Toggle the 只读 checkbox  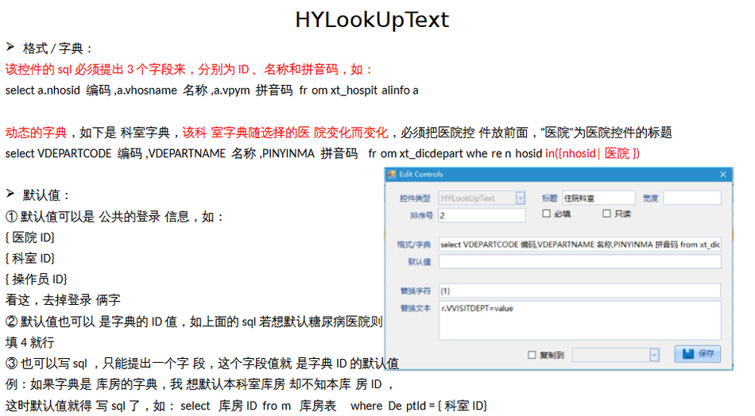click(x=607, y=214)
